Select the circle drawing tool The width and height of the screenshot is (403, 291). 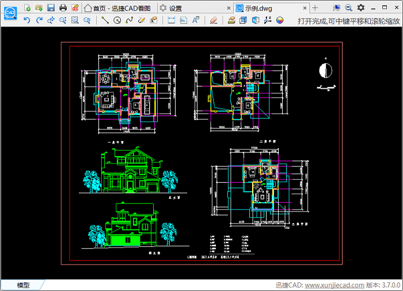[x=117, y=20]
